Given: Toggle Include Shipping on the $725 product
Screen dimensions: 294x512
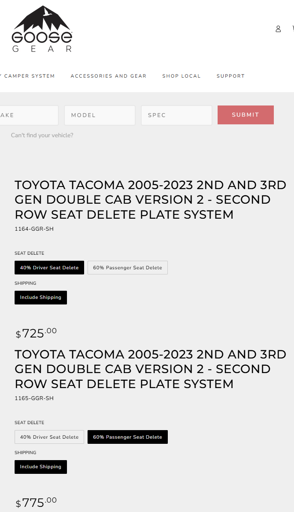Looking at the screenshot, I should pyautogui.click(x=41, y=298).
